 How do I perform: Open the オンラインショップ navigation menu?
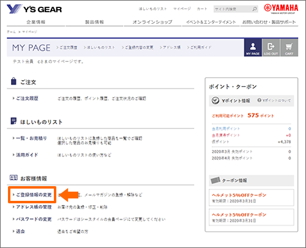point(152,22)
